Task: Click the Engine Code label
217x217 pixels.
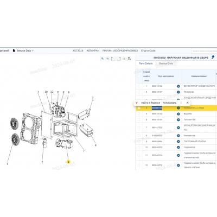Action: pos(148,50)
